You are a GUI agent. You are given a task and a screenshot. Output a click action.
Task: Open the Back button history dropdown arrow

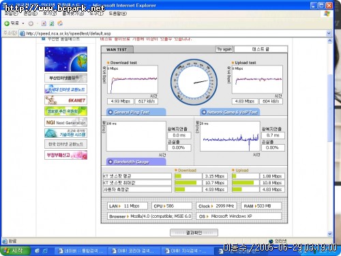23,23
